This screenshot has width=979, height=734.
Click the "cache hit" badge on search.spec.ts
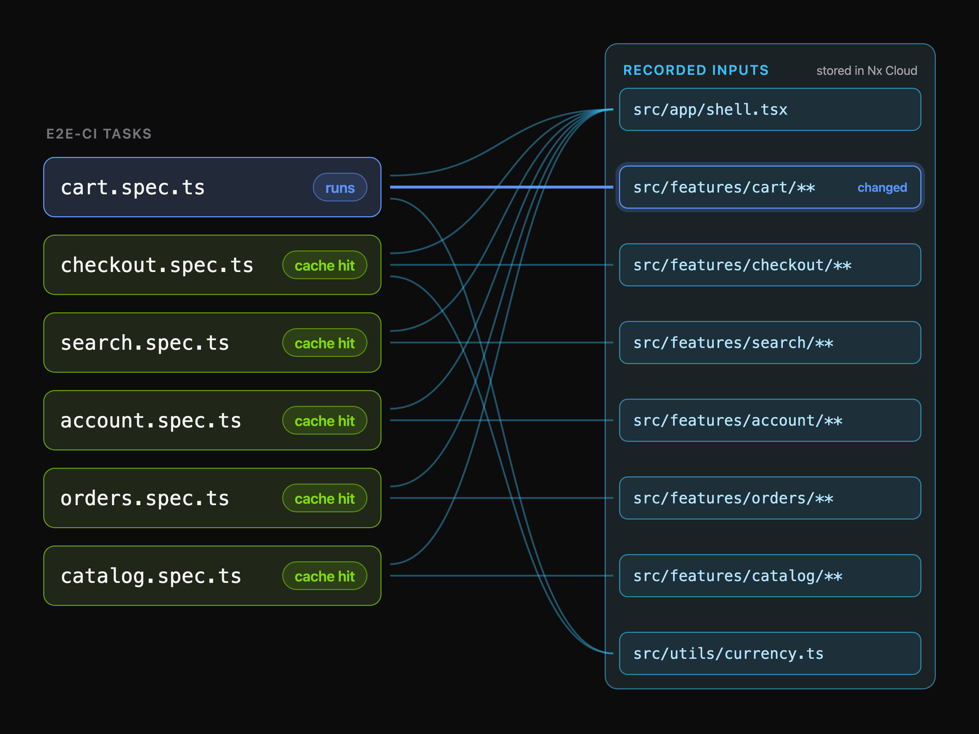tap(324, 343)
